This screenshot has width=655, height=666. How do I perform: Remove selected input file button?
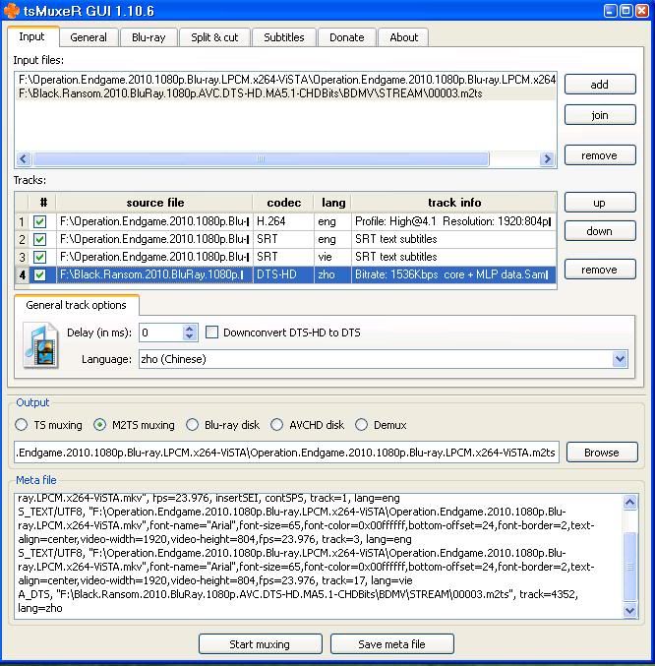click(x=600, y=155)
